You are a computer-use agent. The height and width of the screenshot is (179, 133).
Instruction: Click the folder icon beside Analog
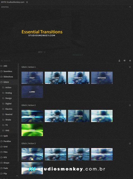pyautogui.click(x=3, y=93)
